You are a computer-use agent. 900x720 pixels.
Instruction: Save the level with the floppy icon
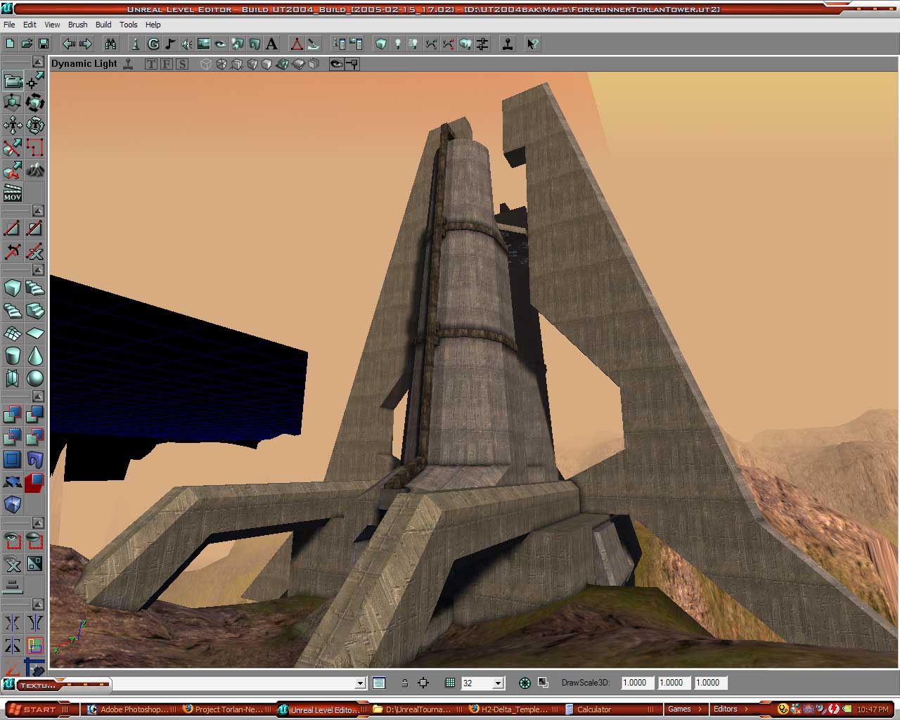click(44, 44)
